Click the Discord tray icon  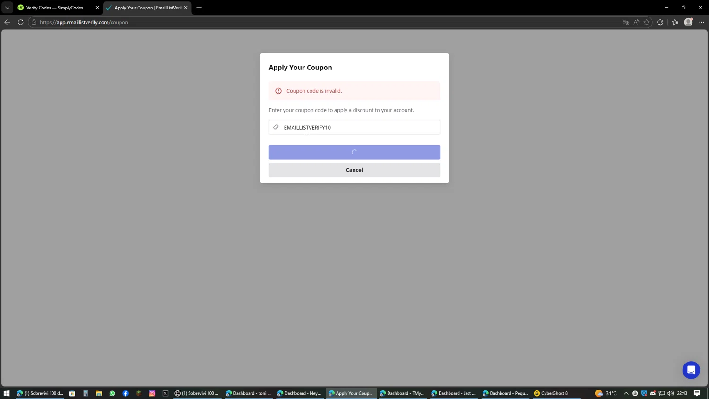(653, 393)
